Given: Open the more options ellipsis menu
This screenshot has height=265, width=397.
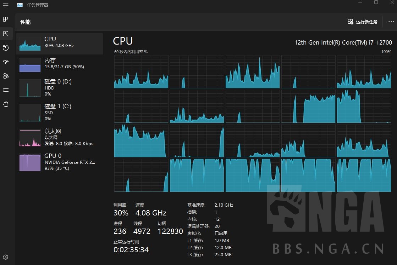Looking at the screenshot, I should coord(391,22).
